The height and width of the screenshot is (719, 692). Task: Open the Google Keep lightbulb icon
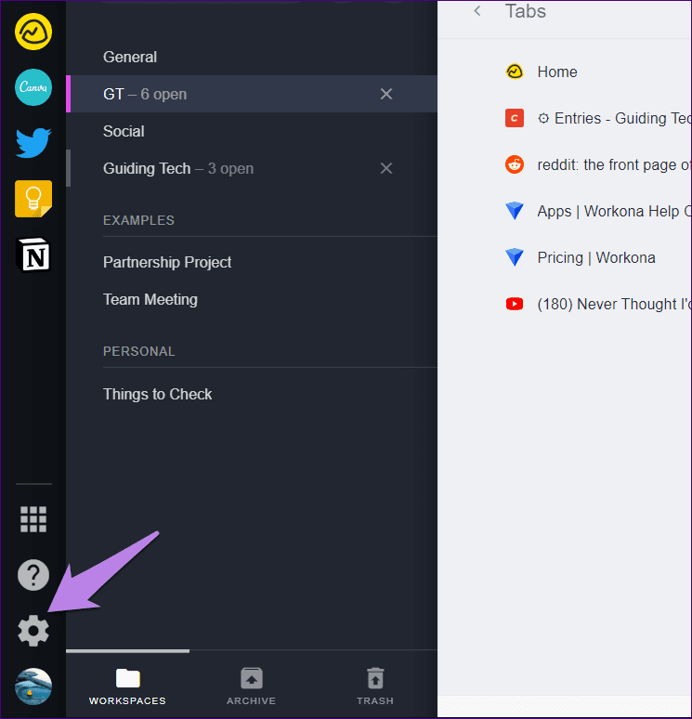33,199
